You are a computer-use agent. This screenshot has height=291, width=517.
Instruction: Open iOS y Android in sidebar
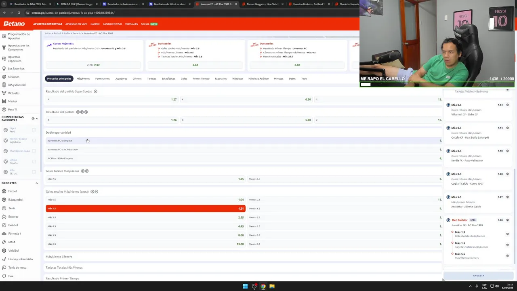click(17, 85)
